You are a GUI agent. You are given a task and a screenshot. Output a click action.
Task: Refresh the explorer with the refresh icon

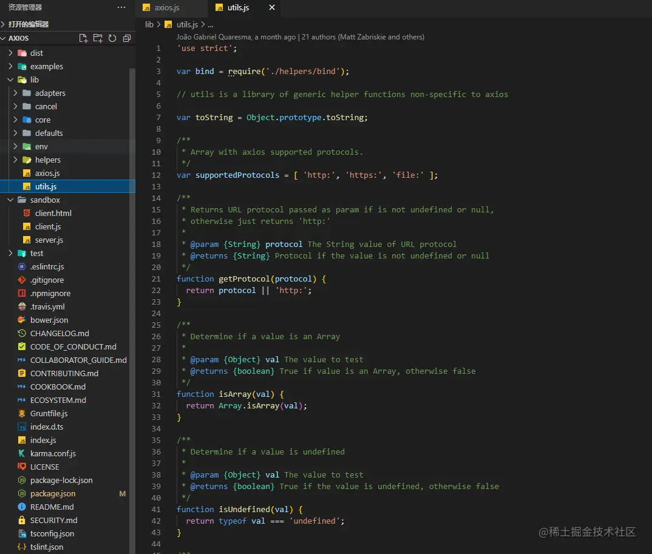tap(112, 38)
